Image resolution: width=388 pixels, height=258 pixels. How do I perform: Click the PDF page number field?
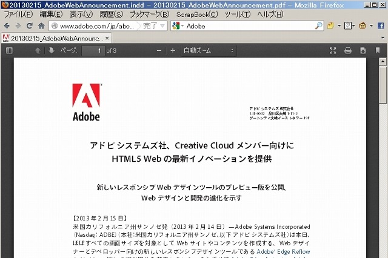click(x=93, y=51)
